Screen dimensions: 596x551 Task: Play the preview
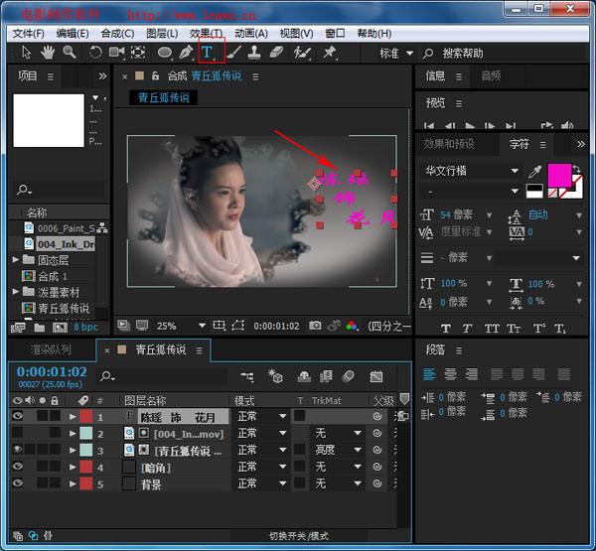coord(470,125)
